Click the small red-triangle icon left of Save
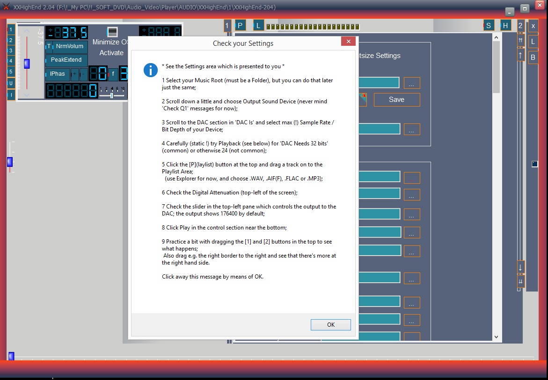This screenshot has height=380, width=548. tap(364, 99)
